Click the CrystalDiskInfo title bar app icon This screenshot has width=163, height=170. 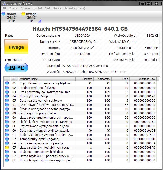(x=4, y=3)
